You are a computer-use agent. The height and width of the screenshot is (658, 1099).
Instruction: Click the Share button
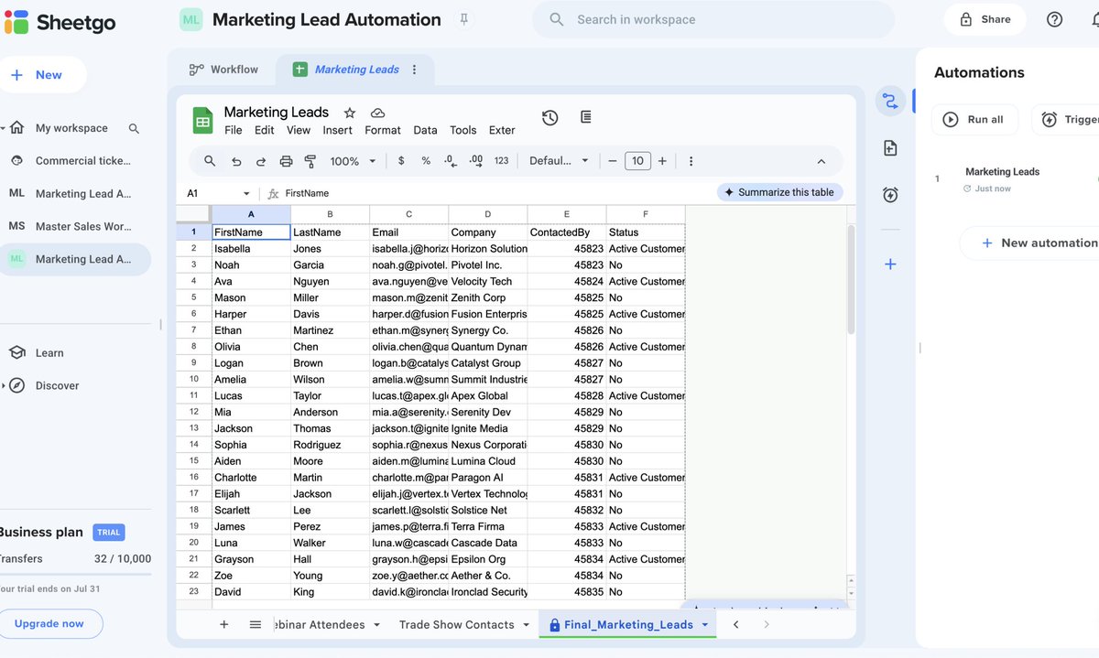[985, 19]
